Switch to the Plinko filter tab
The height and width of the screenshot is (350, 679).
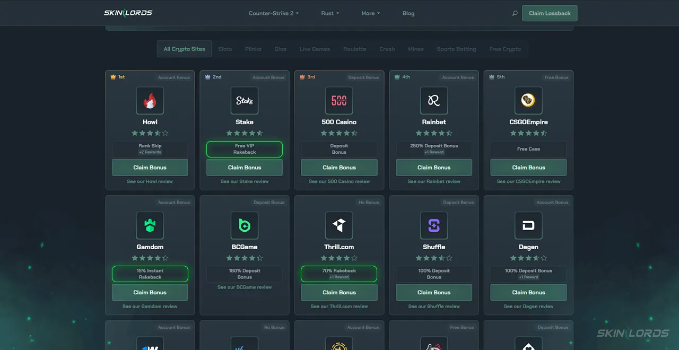click(x=253, y=49)
